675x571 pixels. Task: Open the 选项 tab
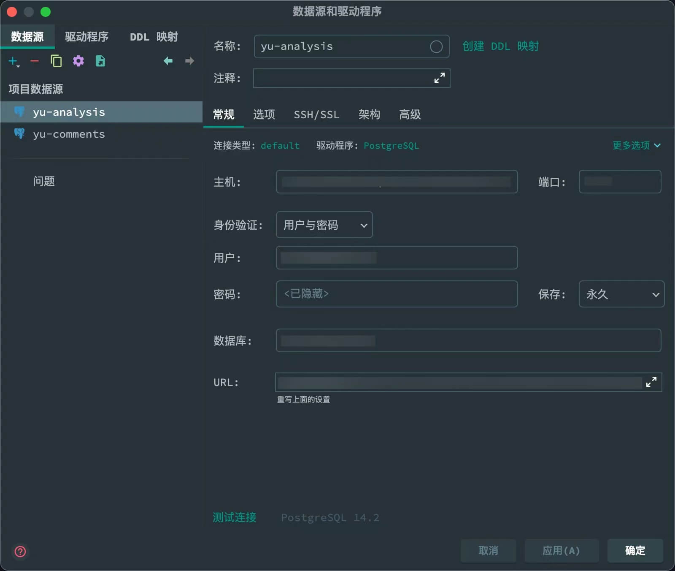click(264, 114)
